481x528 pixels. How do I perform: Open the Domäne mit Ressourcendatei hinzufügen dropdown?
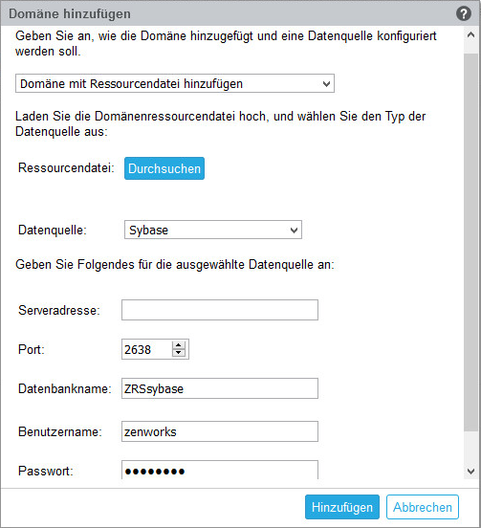coord(175,83)
